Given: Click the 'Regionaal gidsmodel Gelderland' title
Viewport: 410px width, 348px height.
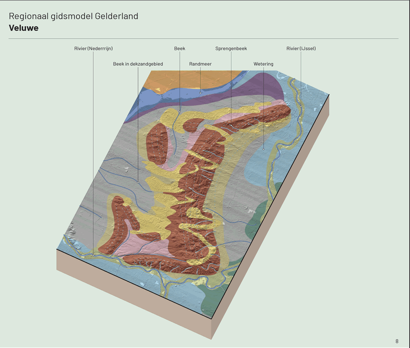Looking at the screenshot, I should click(x=73, y=16).
